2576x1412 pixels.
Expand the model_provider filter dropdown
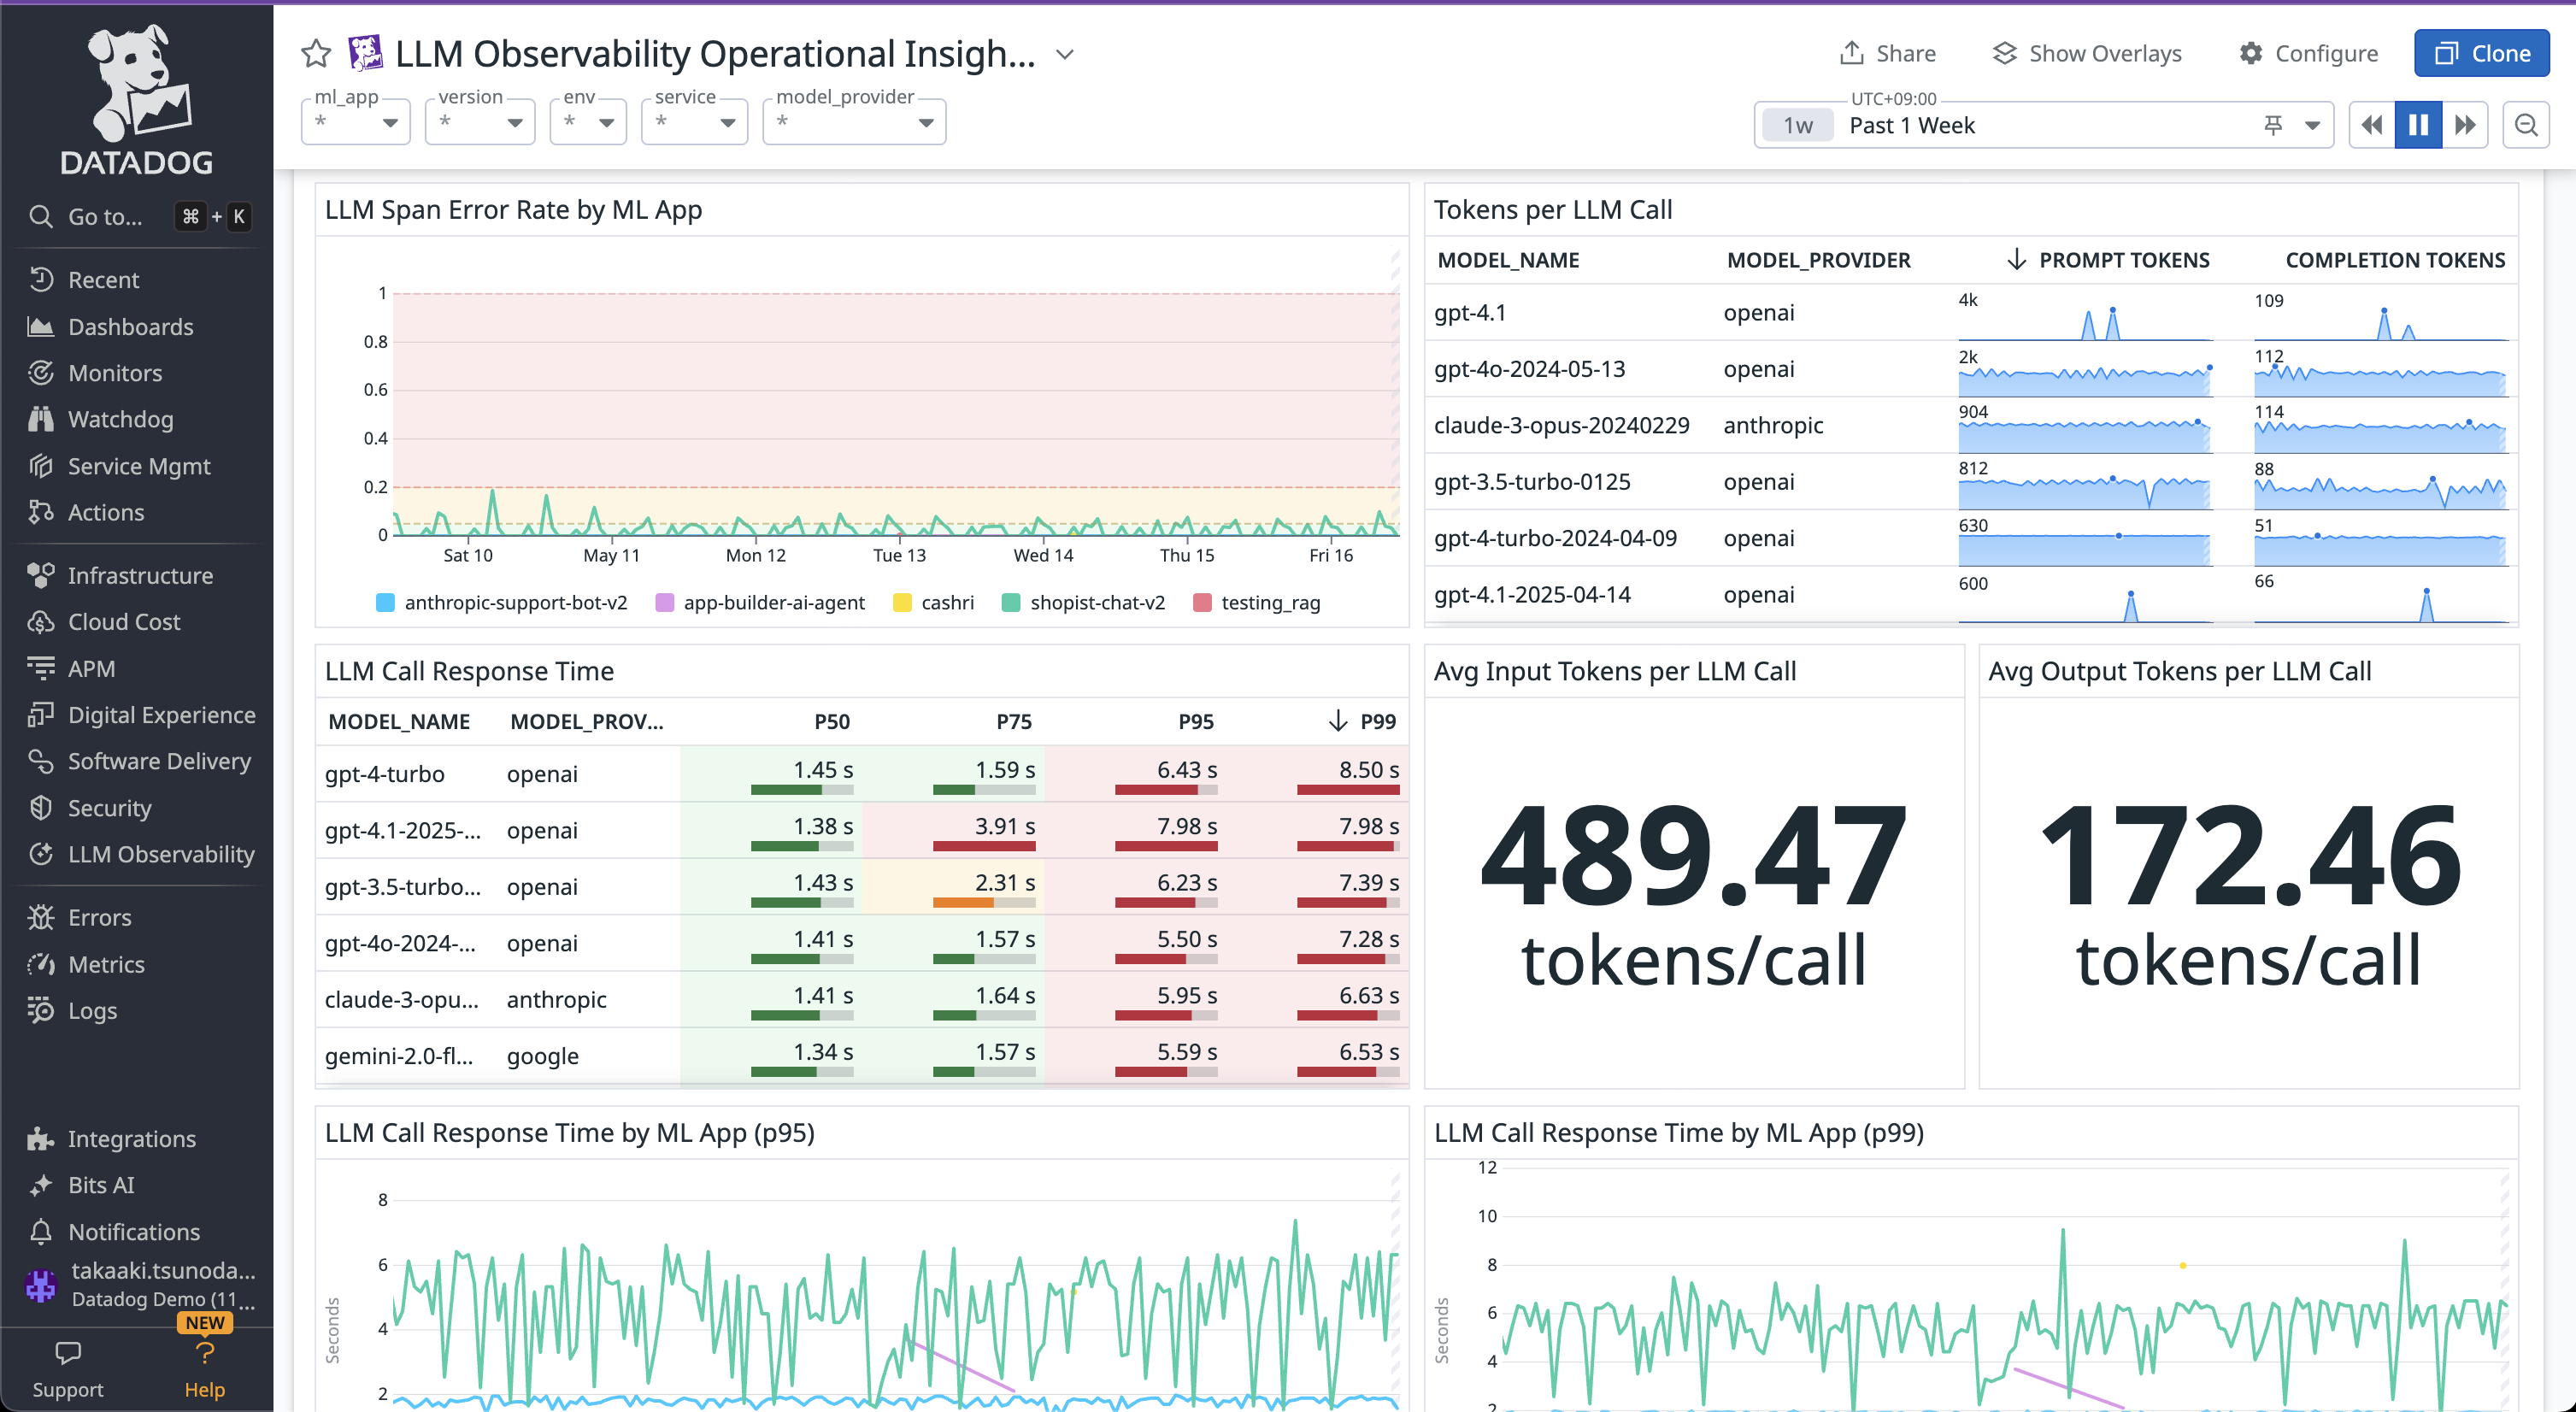tap(854, 122)
